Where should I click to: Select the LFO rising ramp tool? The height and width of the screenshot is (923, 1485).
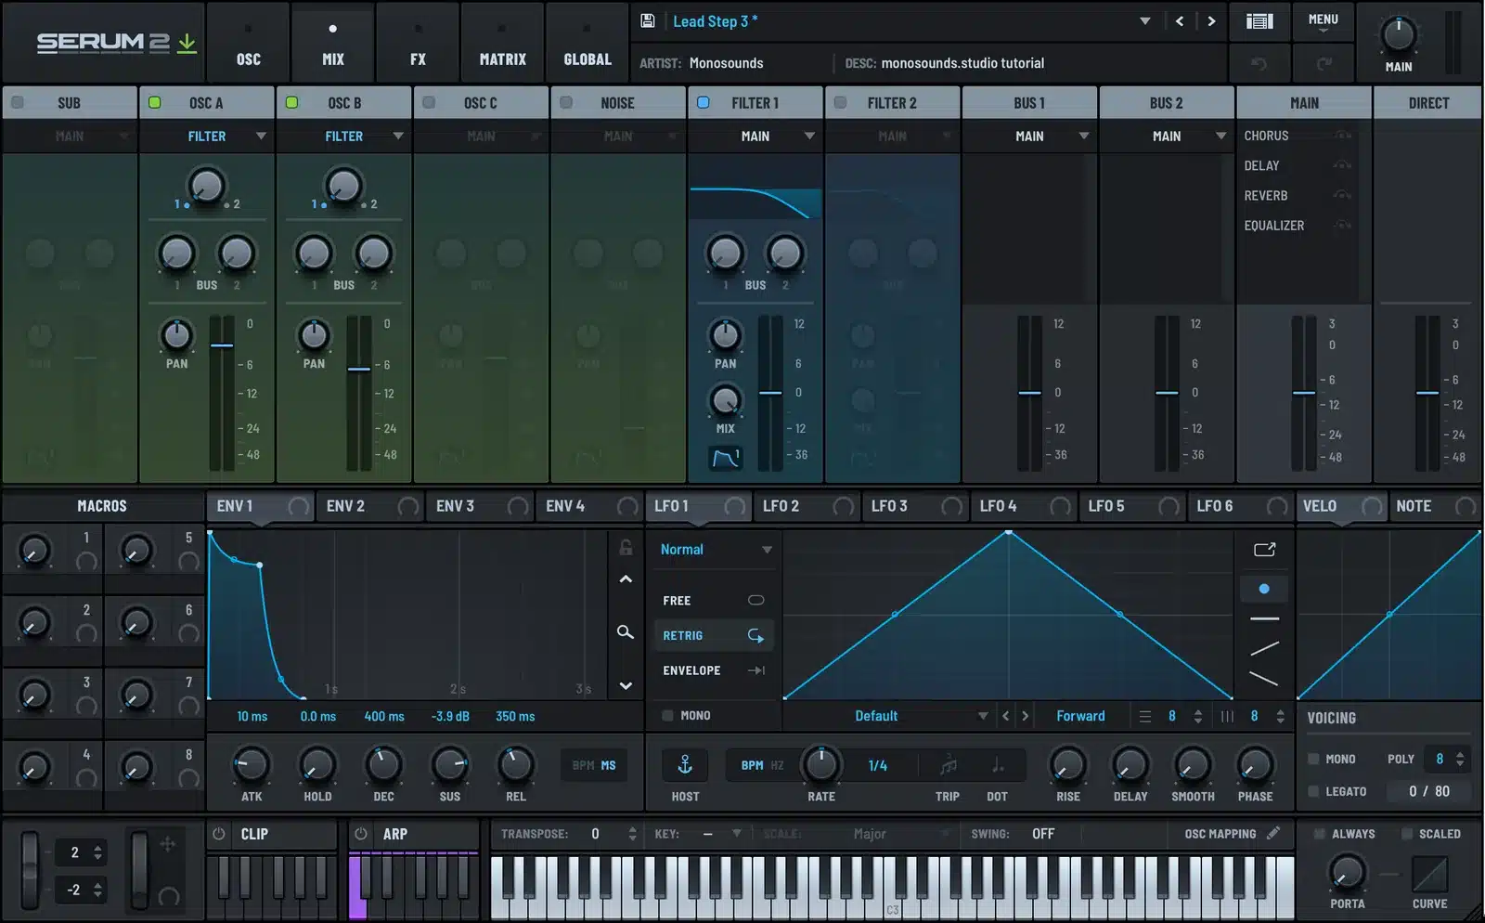click(1264, 648)
